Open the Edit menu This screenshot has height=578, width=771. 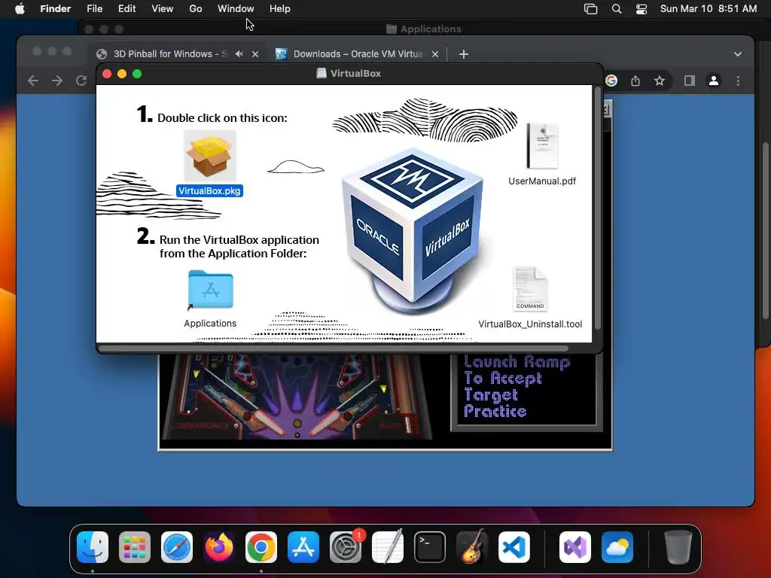click(x=126, y=9)
